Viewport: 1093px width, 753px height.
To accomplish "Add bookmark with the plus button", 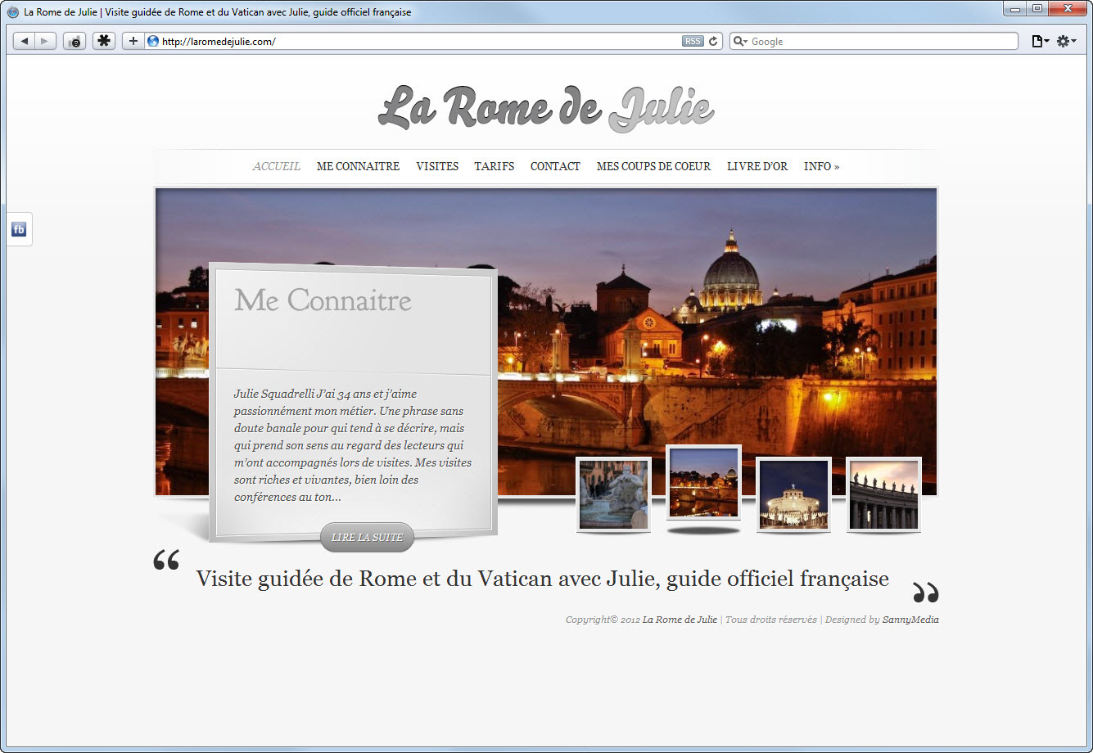I will click(x=133, y=41).
